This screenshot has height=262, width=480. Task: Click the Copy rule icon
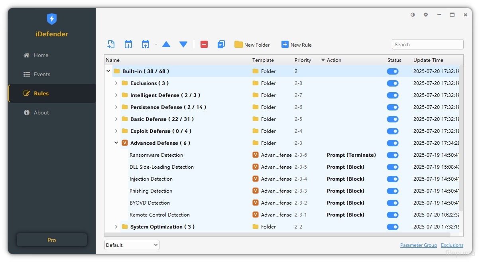[221, 44]
